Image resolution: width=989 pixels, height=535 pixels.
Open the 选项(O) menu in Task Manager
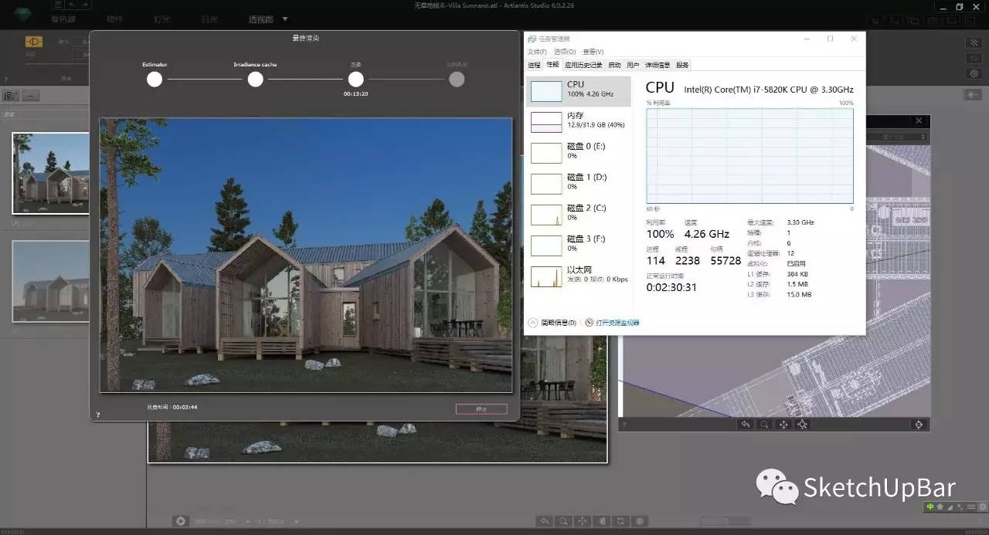pos(565,52)
